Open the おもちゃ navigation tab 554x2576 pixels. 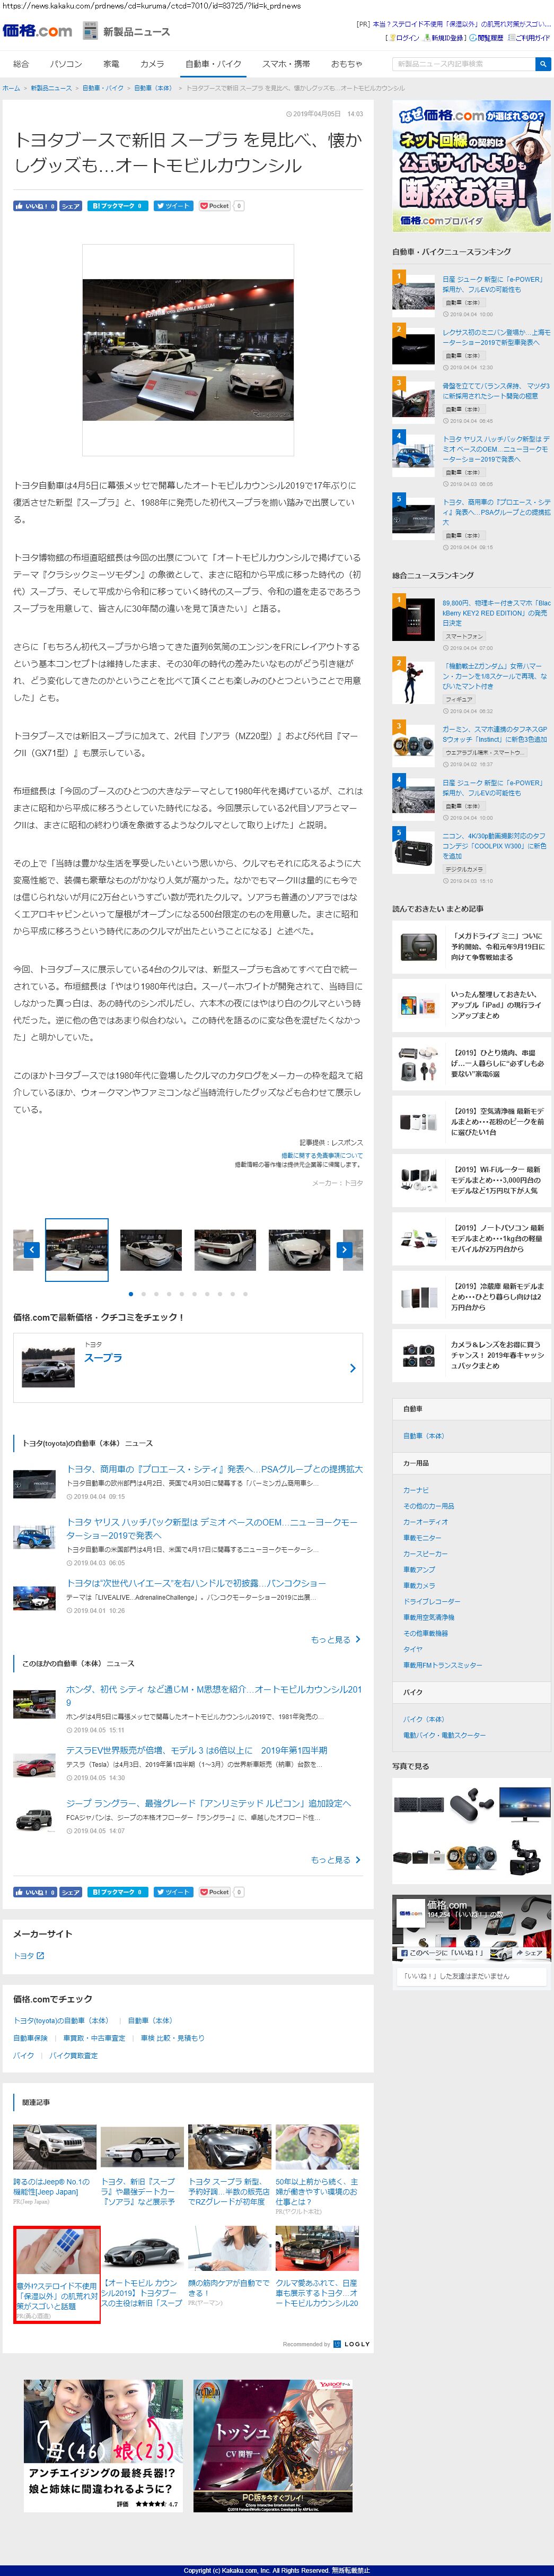[x=346, y=64]
